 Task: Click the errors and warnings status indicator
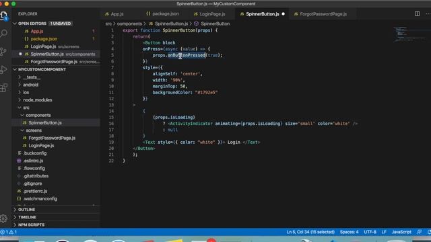click(9, 232)
